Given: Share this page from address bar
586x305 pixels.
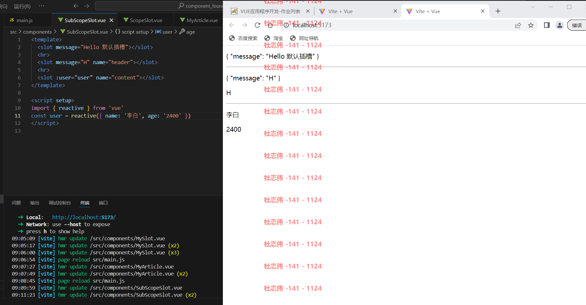Looking at the screenshot, I should pyautogui.click(x=518, y=25).
